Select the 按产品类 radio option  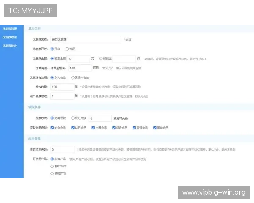coord(52,166)
